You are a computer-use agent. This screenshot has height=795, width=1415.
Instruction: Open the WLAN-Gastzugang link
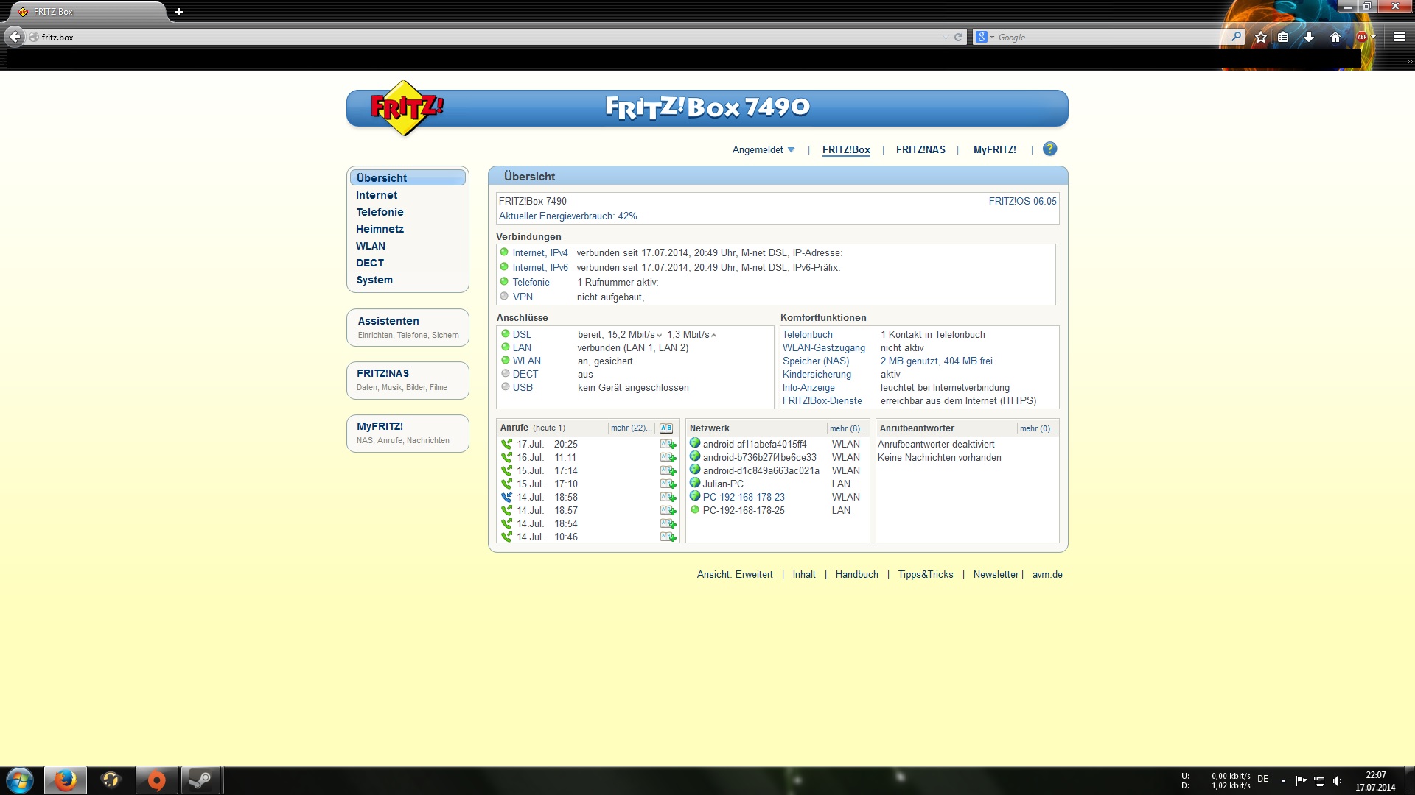pyautogui.click(x=823, y=348)
